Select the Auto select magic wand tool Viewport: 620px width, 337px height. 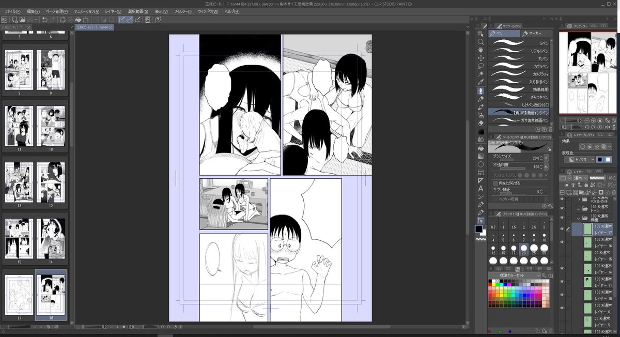(x=481, y=74)
